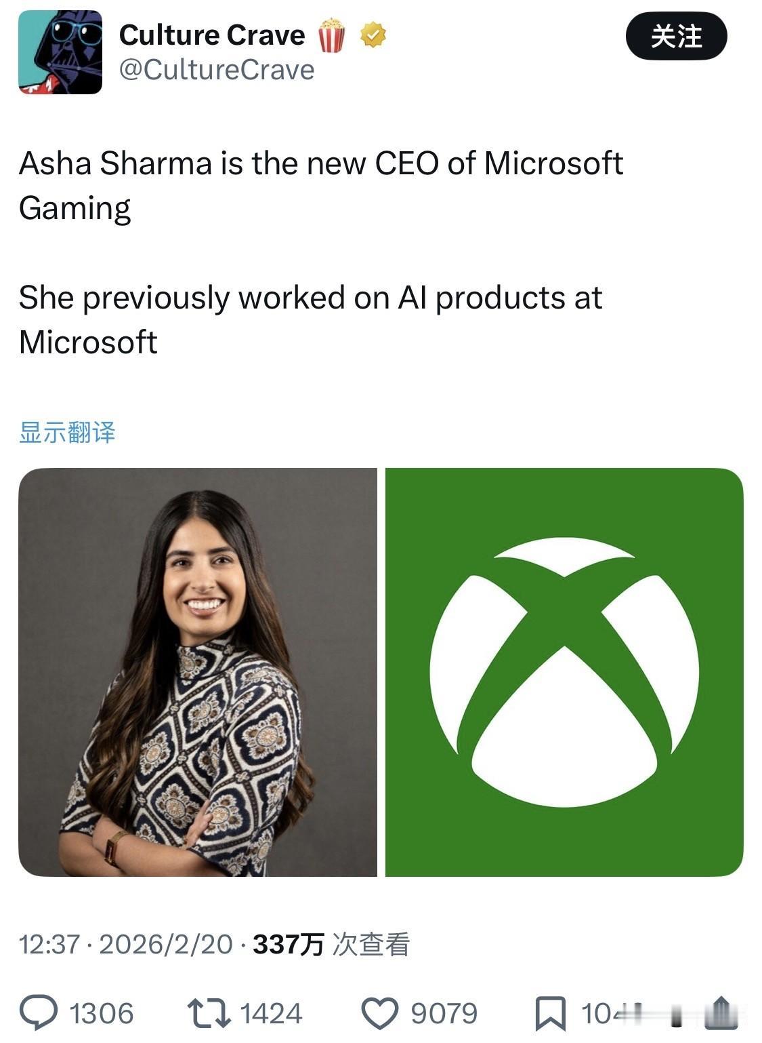Open the @CultureCrave handle
762x1043 pixels.
click(217, 70)
